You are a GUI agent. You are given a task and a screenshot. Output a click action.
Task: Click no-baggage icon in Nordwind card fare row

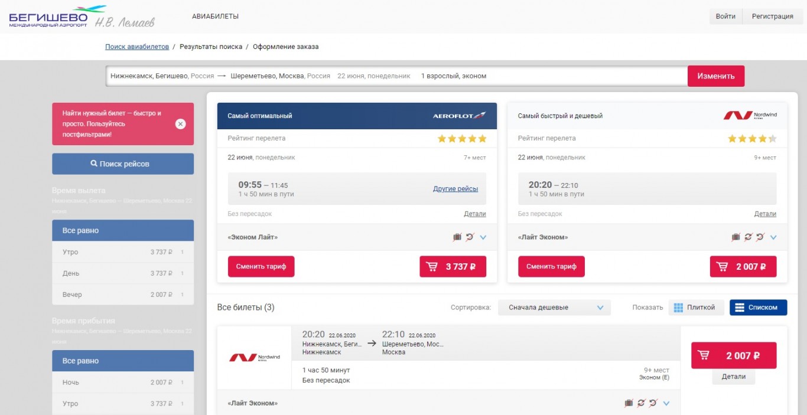click(x=736, y=237)
